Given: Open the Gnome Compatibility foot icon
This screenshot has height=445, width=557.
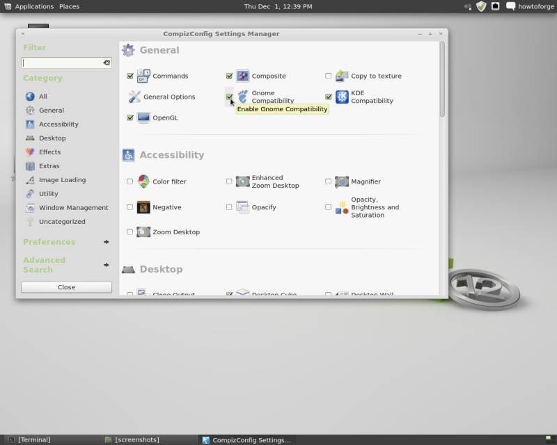Looking at the screenshot, I should [242, 97].
